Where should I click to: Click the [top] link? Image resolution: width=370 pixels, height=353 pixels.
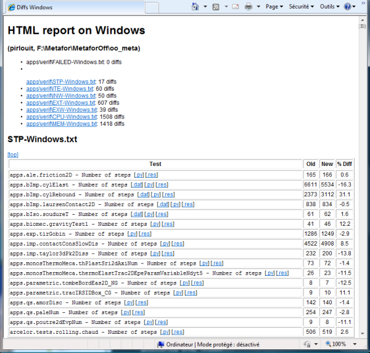tap(13, 155)
